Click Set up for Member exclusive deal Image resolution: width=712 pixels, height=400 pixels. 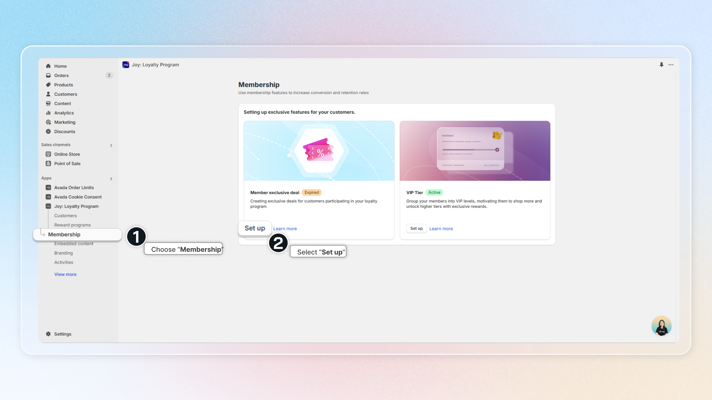pyautogui.click(x=255, y=228)
